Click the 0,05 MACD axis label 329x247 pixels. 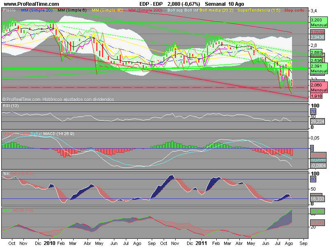tap(315, 138)
